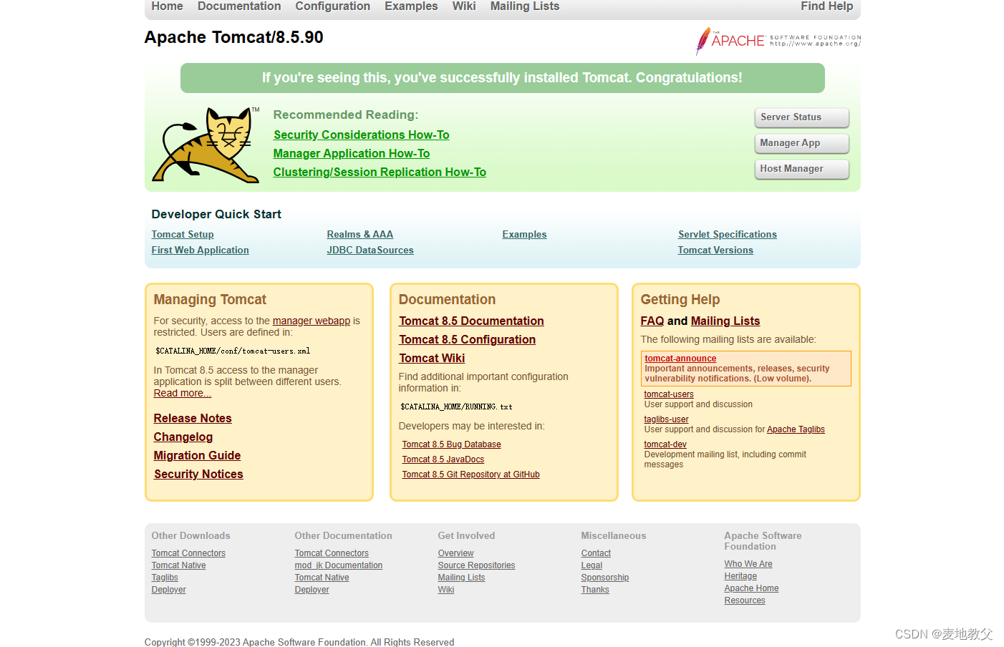This screenshot has height=647, width=1004.
Task: Open the Examples navigation item
Action: coord(411,6)
